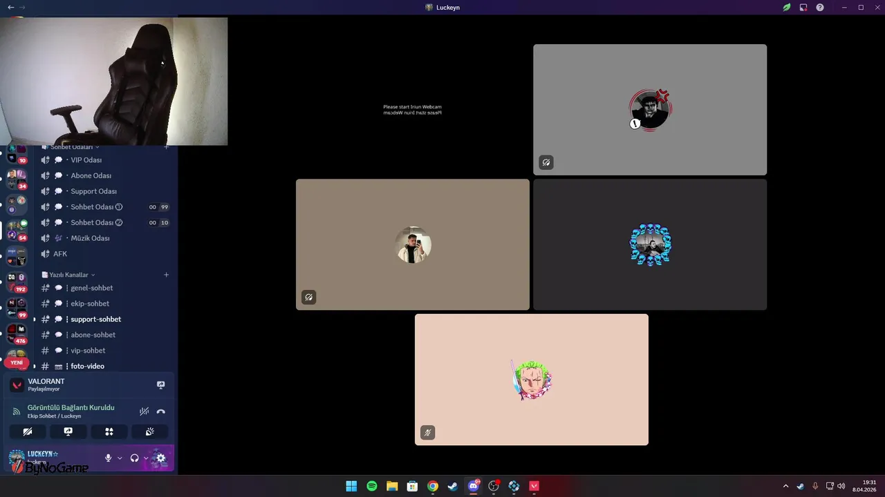Viewport: 885px width, 497px height.
Task: Open the VALORANT taskbar icon
Action: 534,486
